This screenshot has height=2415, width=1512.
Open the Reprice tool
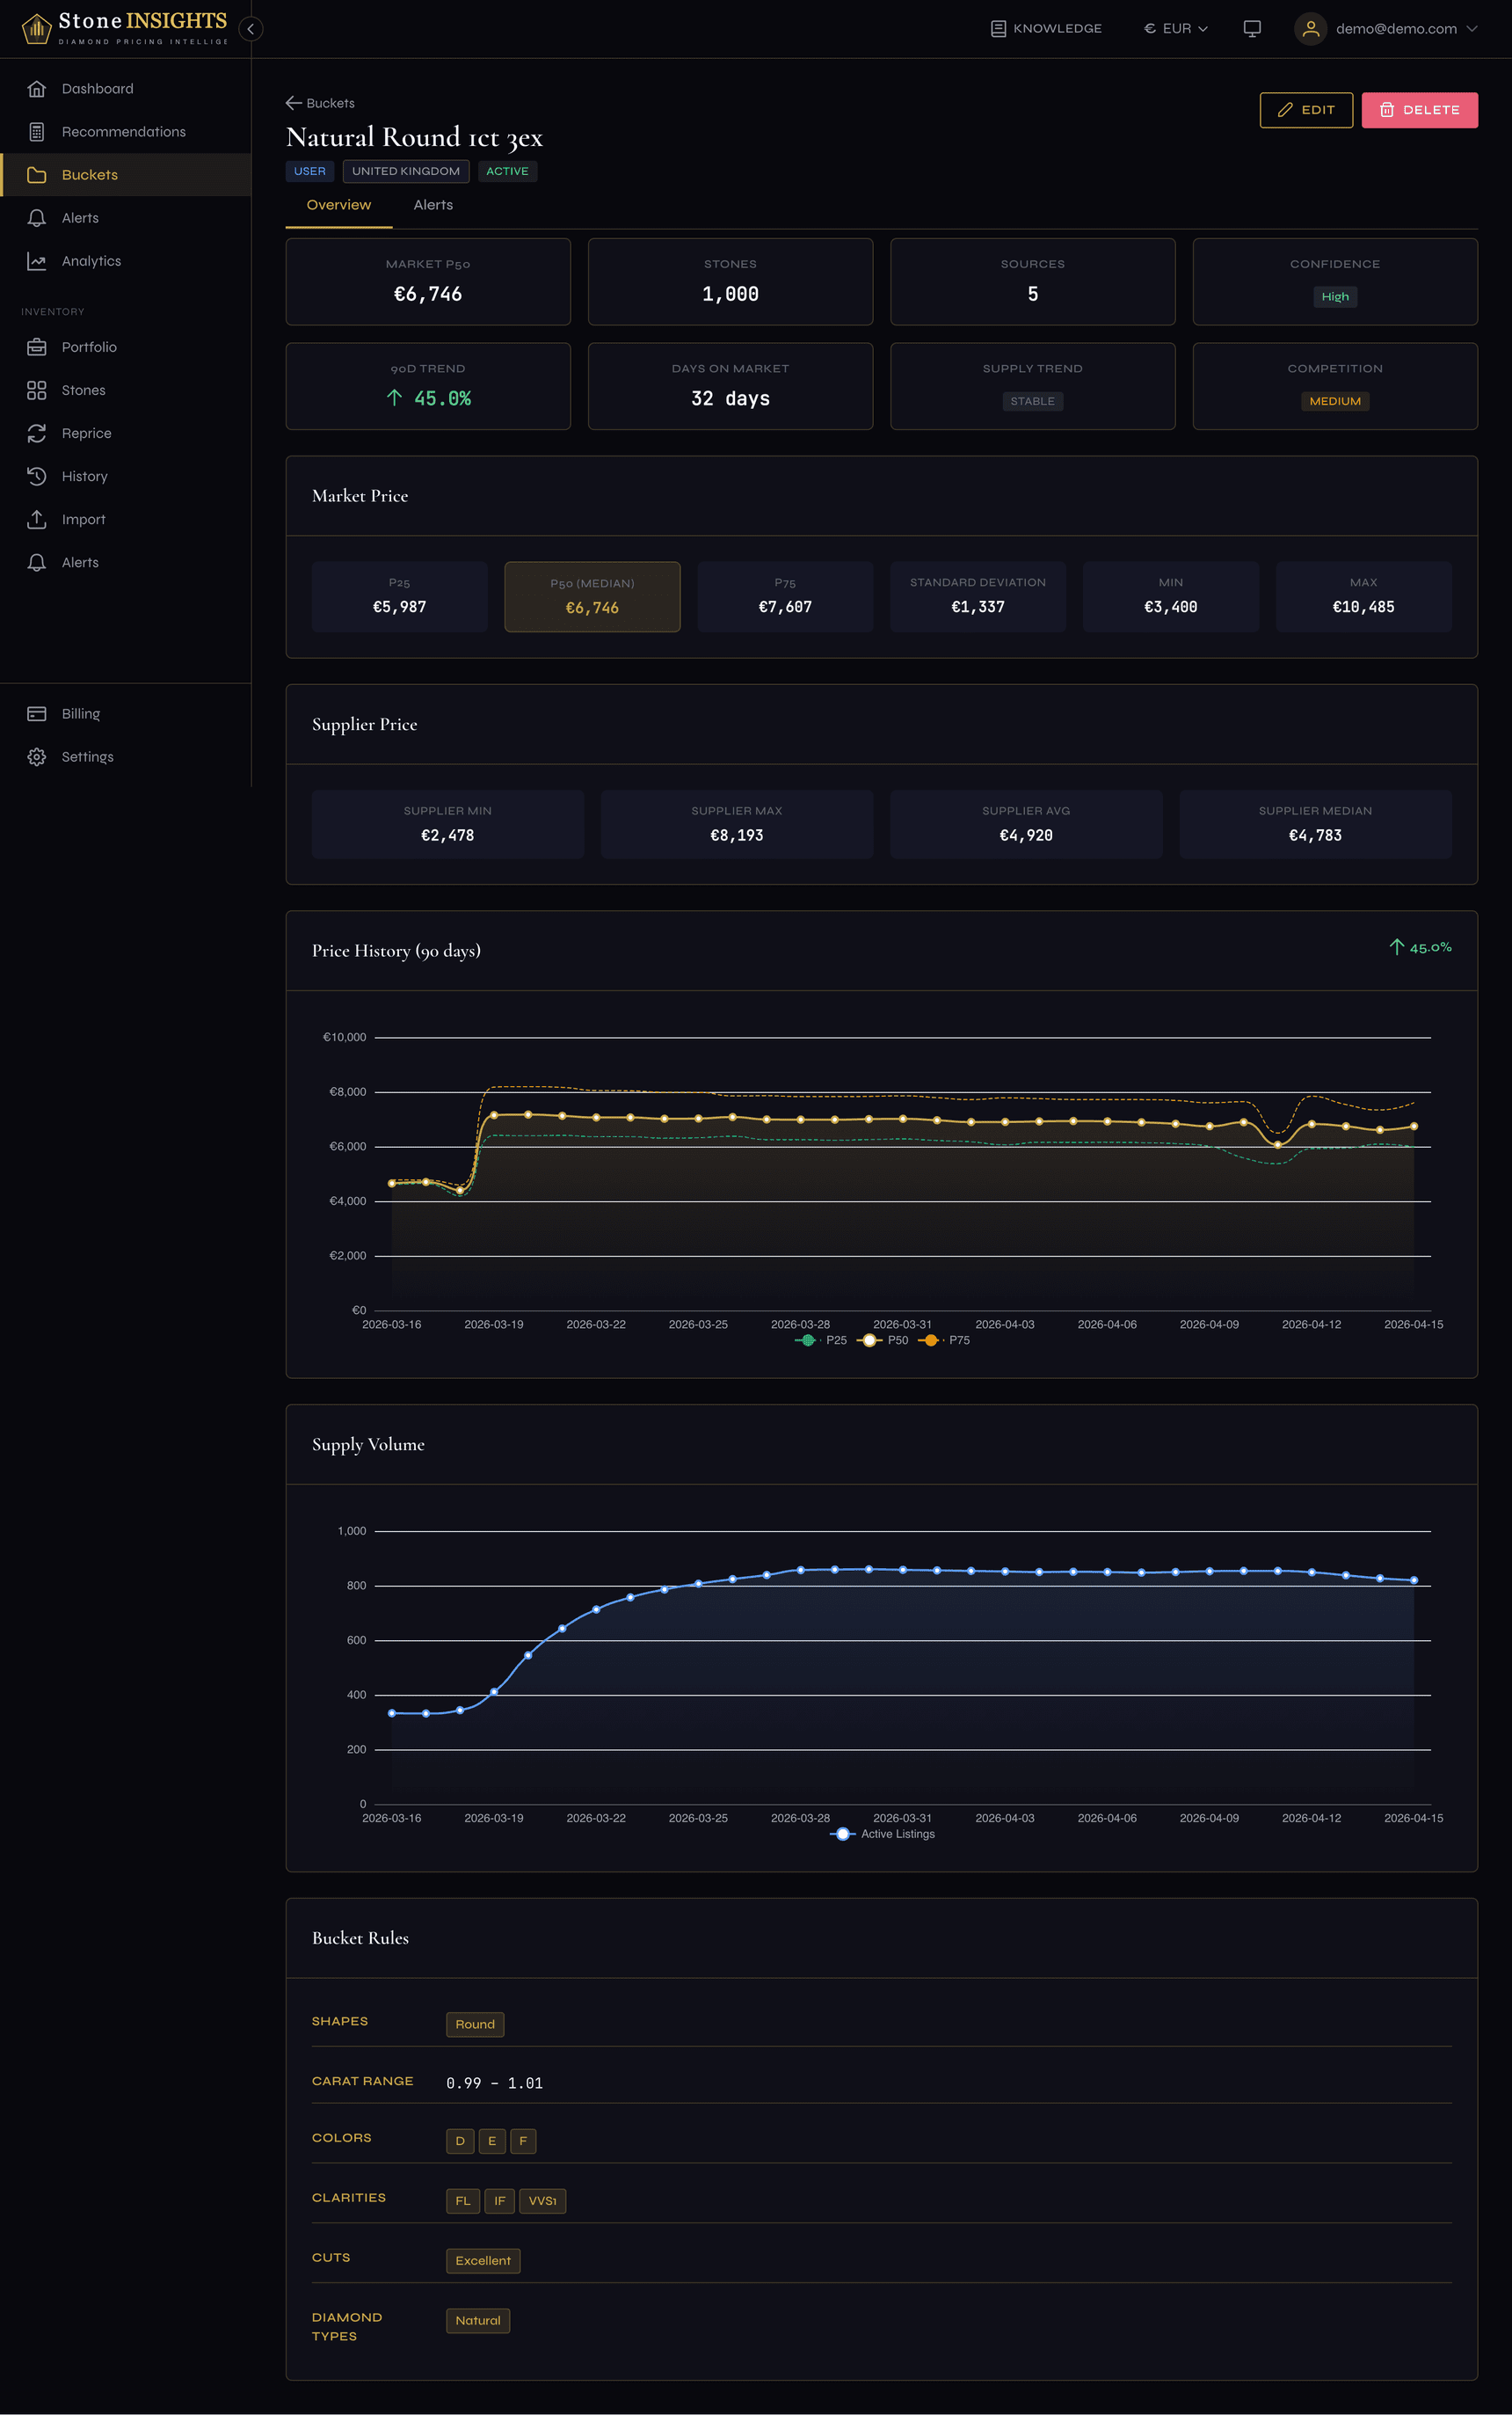point(85,432)
